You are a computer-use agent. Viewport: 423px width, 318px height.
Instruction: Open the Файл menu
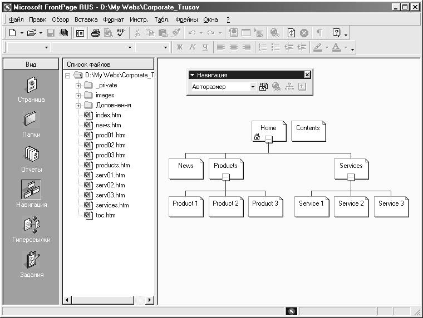pyautogui.click(x=16, y=19)
